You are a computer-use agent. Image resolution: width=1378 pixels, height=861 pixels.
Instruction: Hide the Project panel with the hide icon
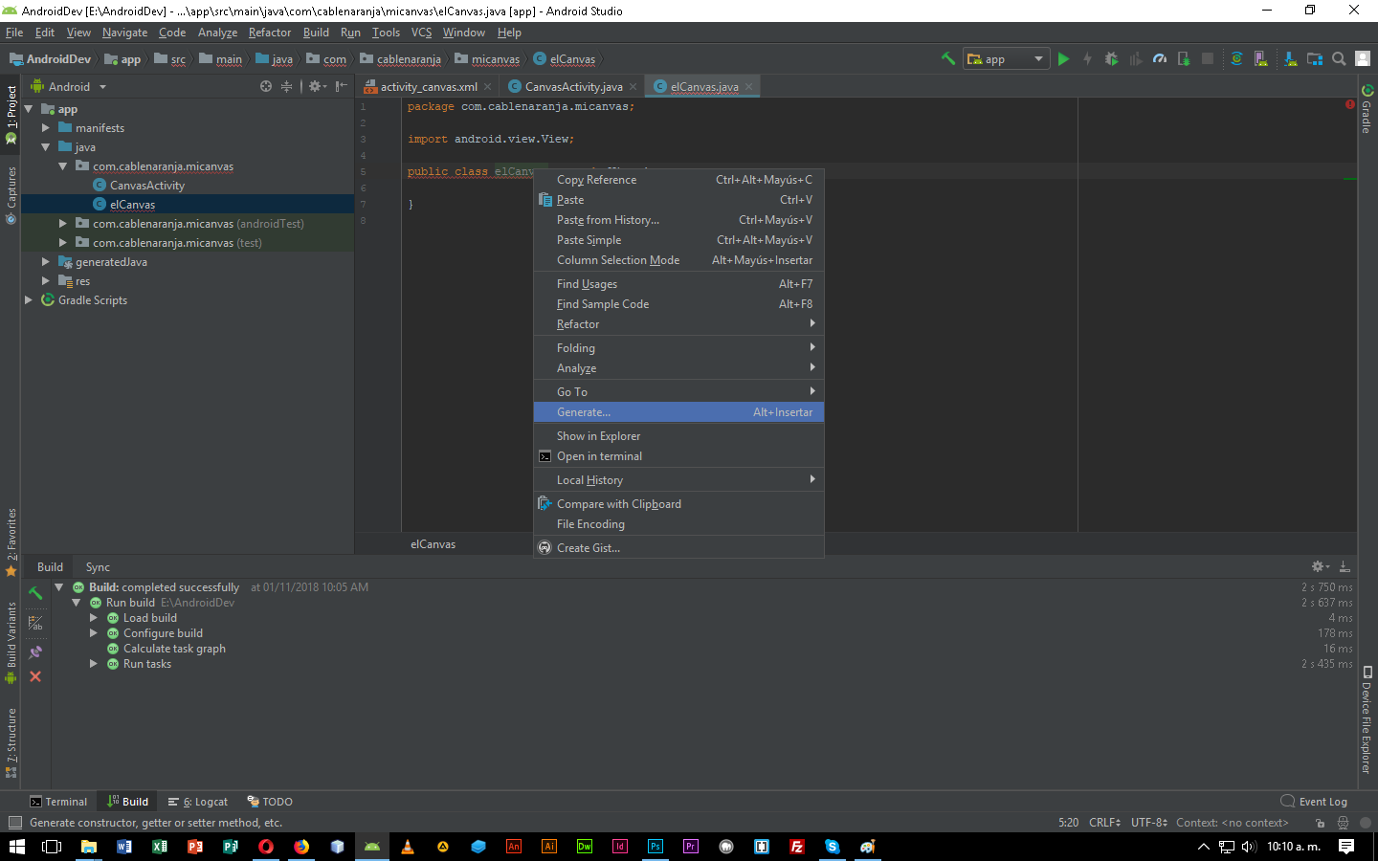click(342, 86)
